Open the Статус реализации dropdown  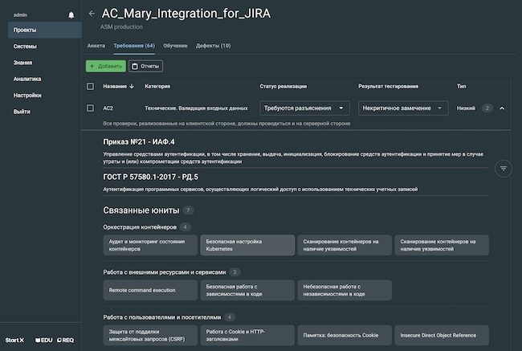coord(305,108)
